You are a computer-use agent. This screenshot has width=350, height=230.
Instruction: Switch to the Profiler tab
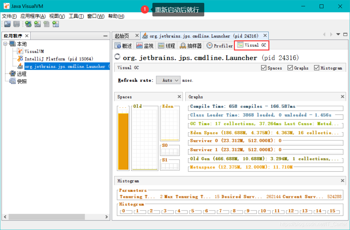(x=220, y=46)
